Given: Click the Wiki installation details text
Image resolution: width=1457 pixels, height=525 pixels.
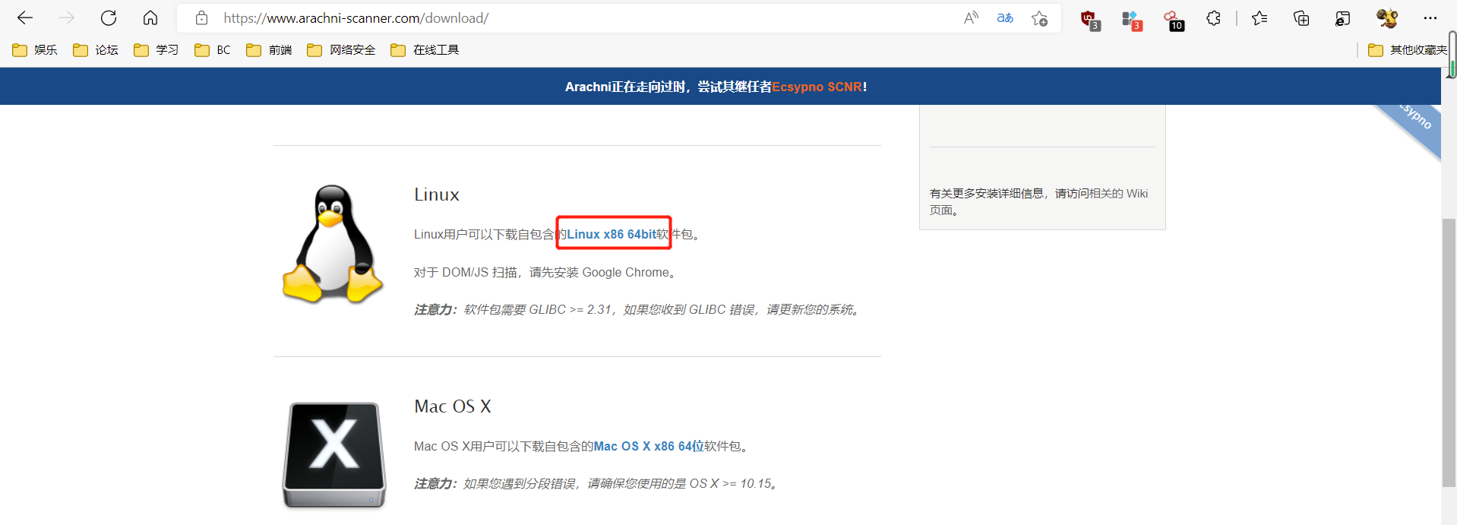Looking at the screenshot, I should 1039,201.
